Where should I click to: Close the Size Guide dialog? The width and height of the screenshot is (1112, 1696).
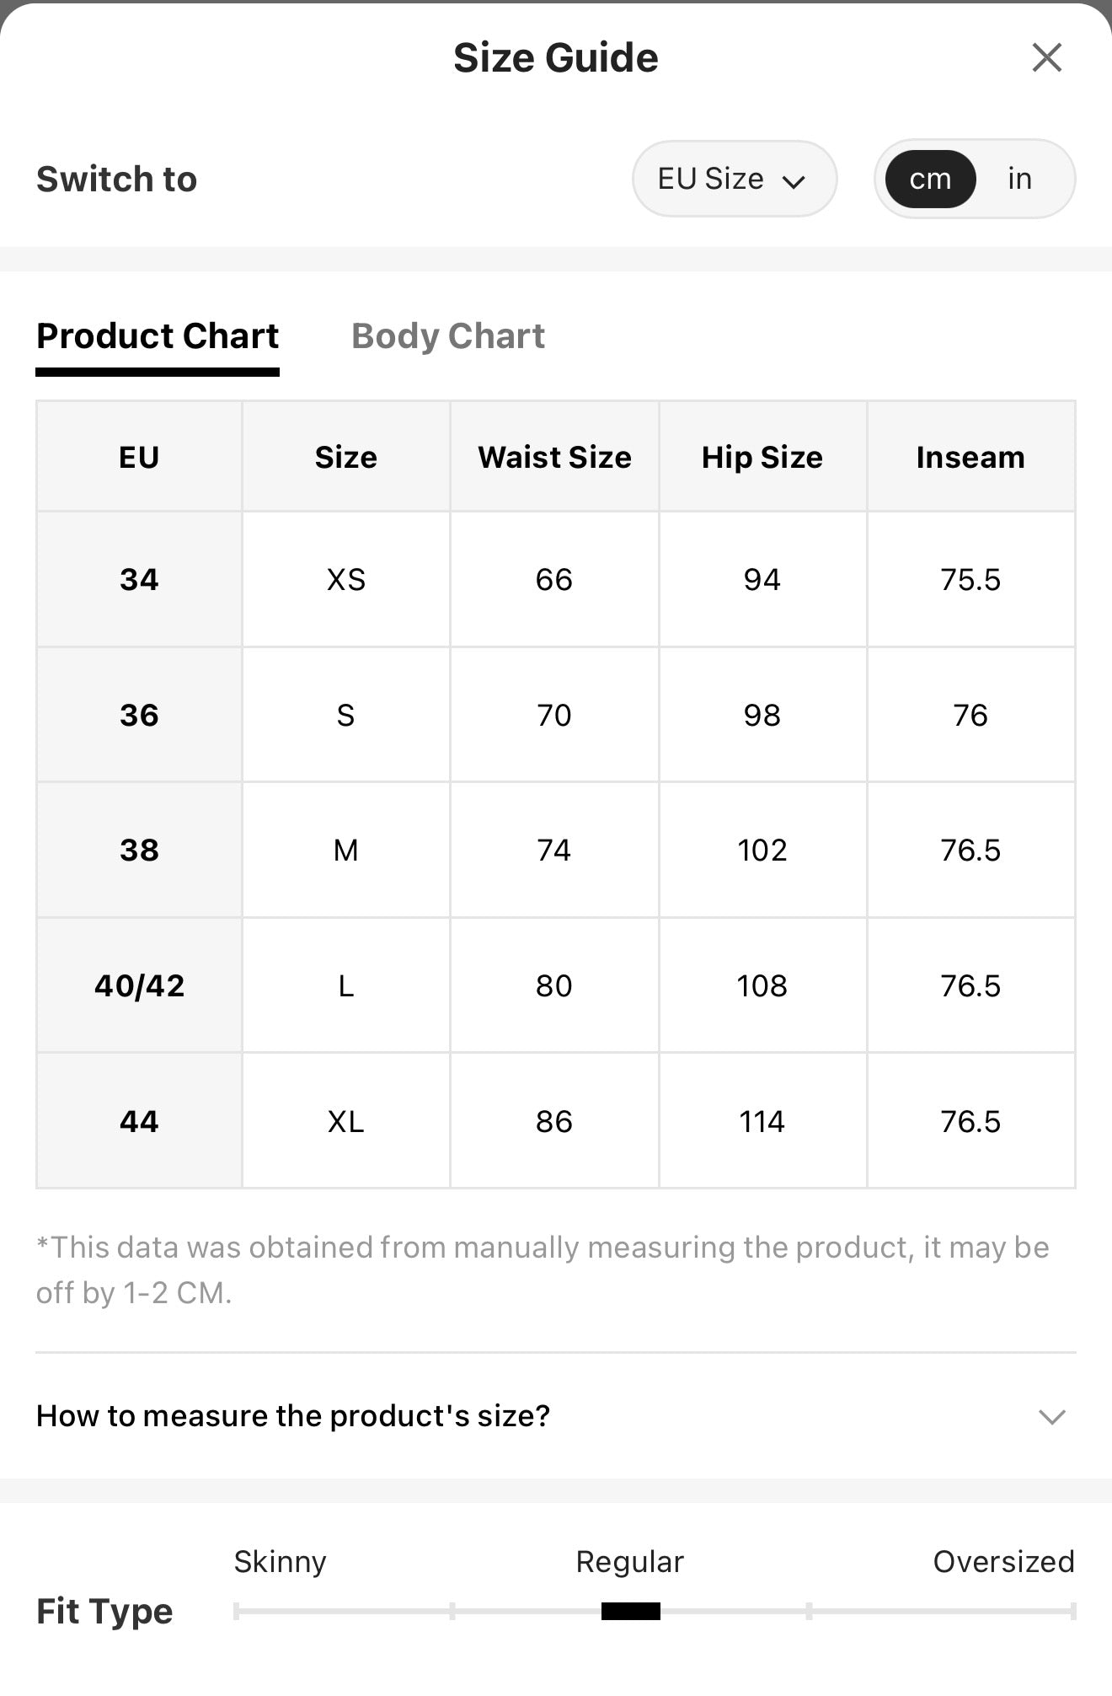pos(1046,57)
